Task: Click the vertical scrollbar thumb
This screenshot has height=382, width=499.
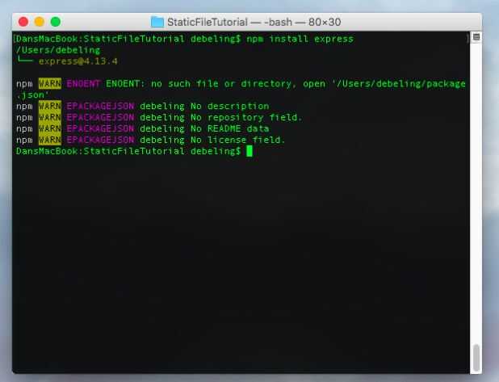Action: pos(476,358)
